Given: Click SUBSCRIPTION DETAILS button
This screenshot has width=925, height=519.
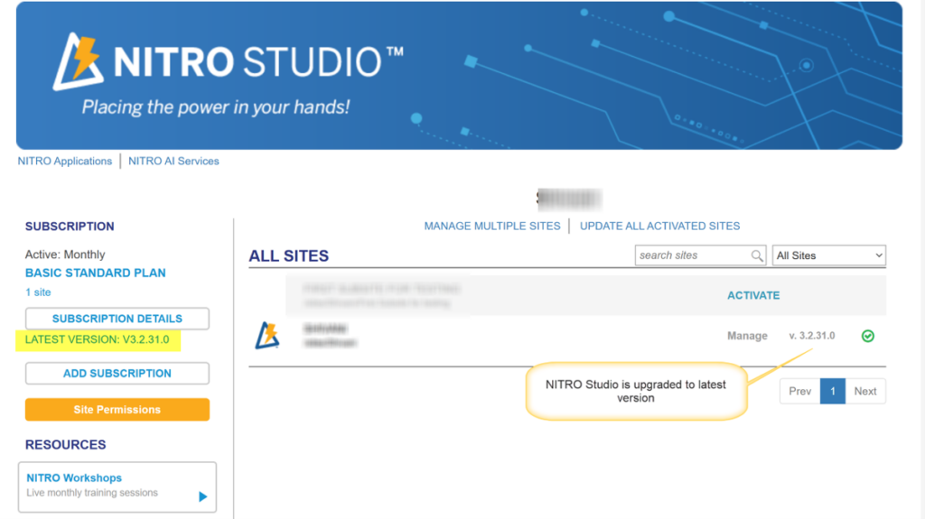Looking at the screenshot, I should tap(117, 319).
